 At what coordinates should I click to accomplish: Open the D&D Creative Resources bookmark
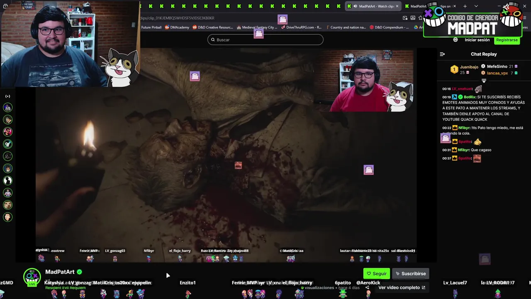(212, 27)
